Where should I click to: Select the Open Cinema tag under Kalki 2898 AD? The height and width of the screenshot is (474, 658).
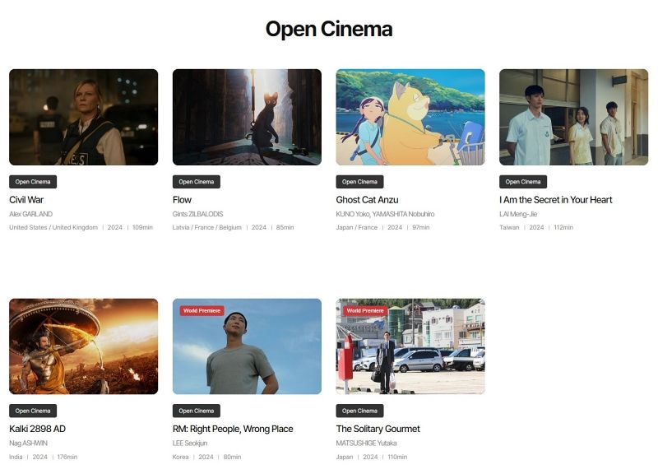coord(32,411)
